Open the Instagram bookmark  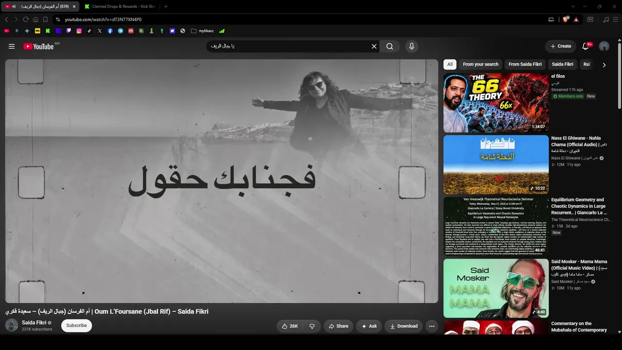79,31
